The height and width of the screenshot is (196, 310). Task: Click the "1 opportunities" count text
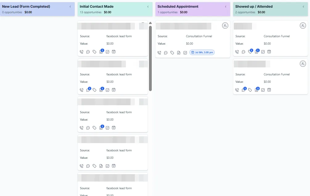(167, 12)
